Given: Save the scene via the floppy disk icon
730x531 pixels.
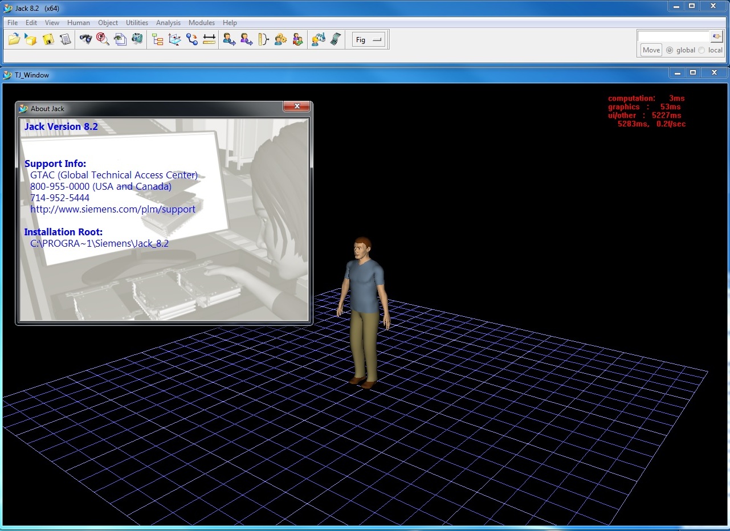Looking at the screenshot, I should tap(48, 39).
